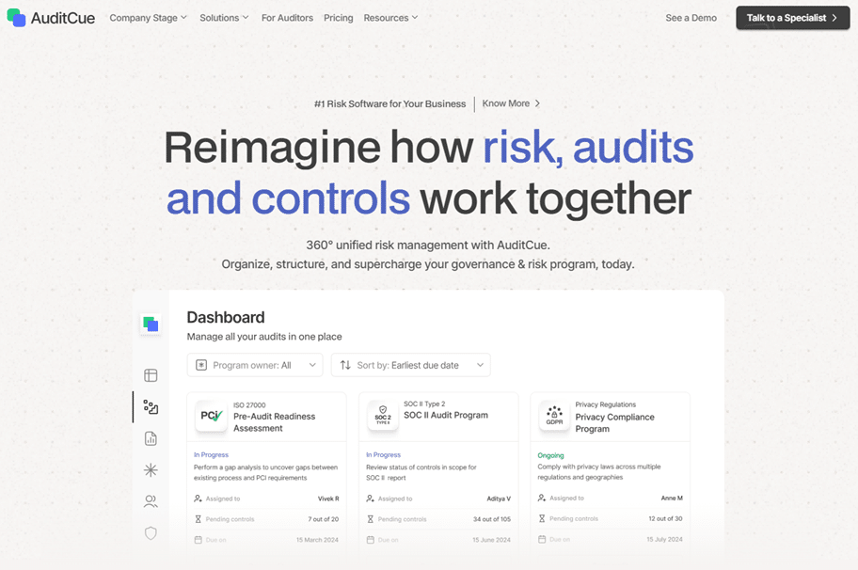Click the calendar icon on the Pre-Audit card
Image resolution: width=858 pixels, height=570 pixels.
[x=199, y=540]
